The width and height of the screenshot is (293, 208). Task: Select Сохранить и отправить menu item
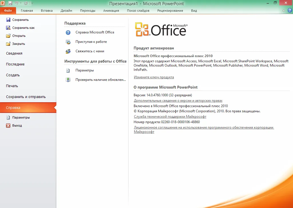pyautogui.click(x=28, y=97)
